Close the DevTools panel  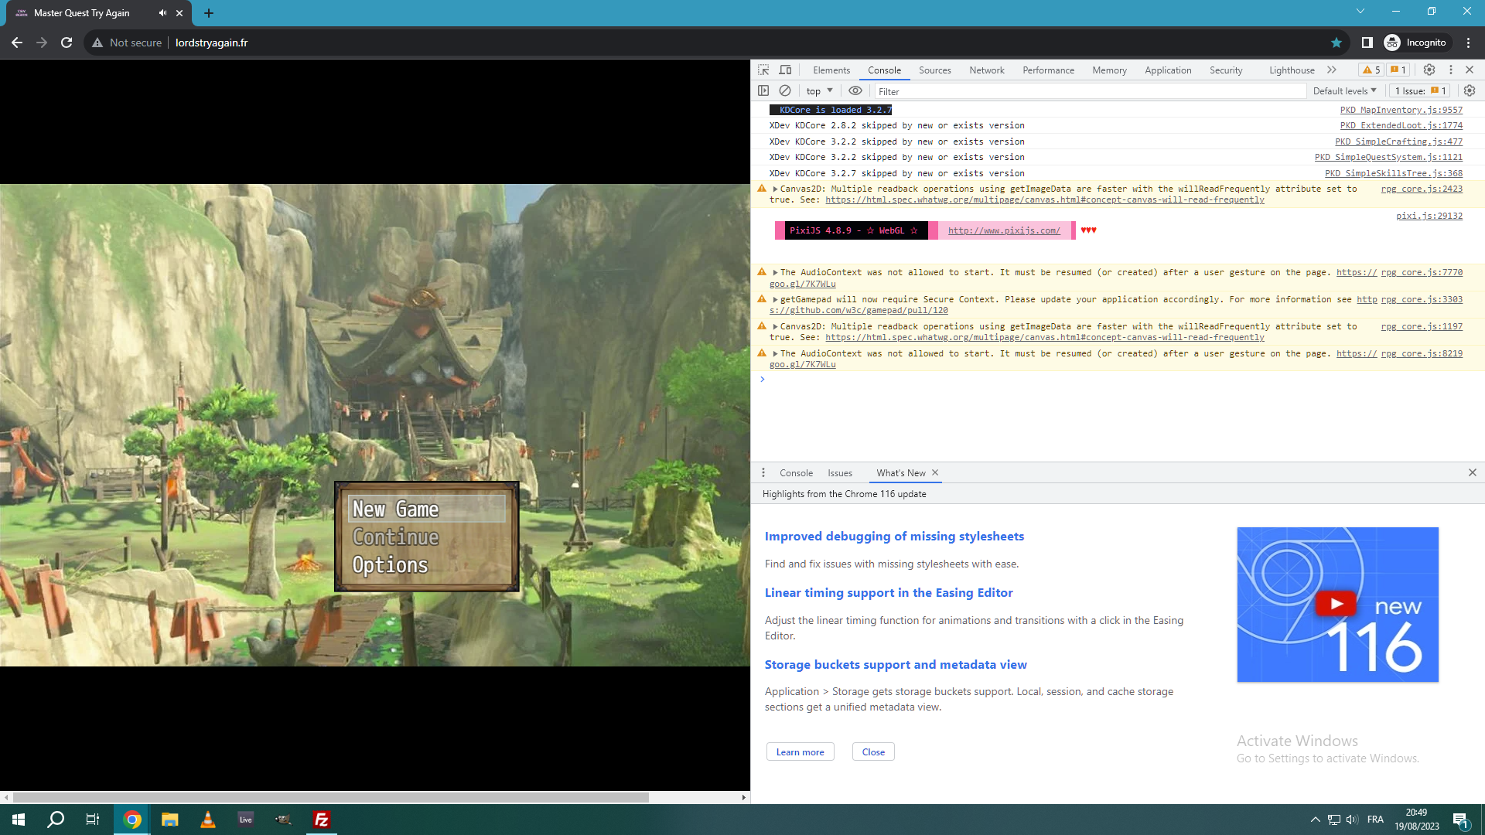pyautogui.click(x=1470, y=70)
